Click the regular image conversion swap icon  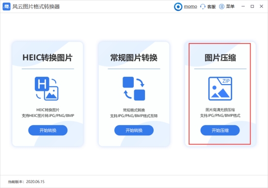134,88
